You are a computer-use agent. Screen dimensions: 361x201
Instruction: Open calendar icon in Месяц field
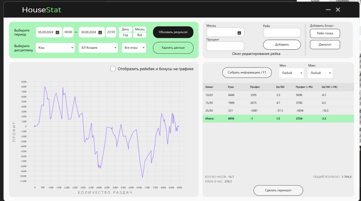click(x=239, y=33)
